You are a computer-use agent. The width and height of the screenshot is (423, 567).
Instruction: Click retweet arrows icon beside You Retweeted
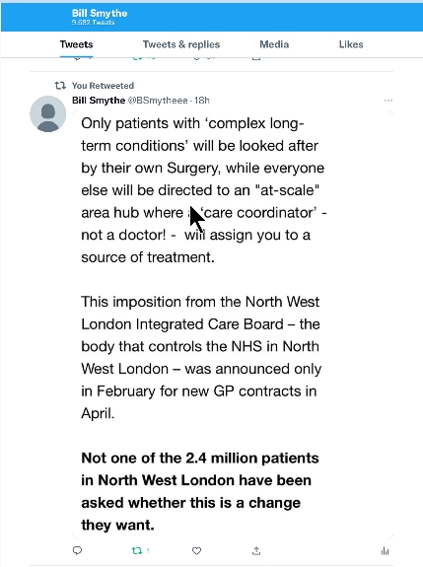(60, 86)
